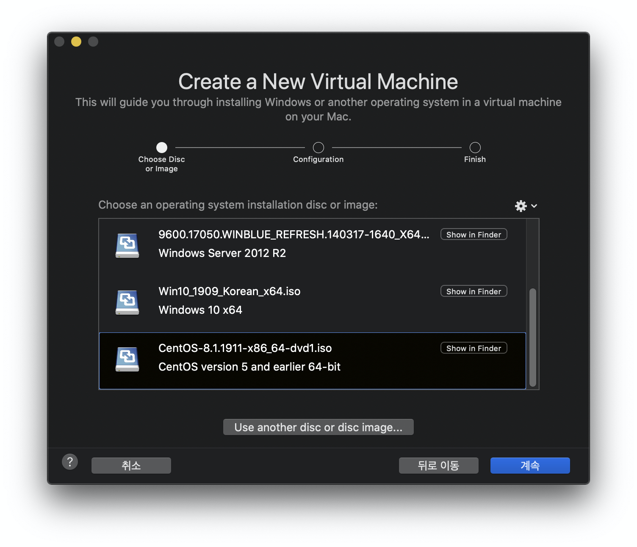Image resolution: width=637 pixels, height=547 pixels.
Task: Click the Windows Server 2012 R2 disc icon
Action: pos(127,246)
